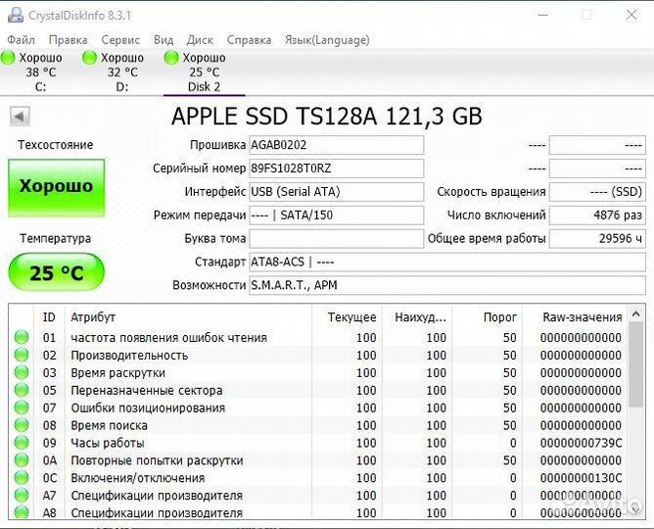Minimize the CrystalDiskInfo window
The width and height of the screenshot is (654, 529).
(543, 15)
